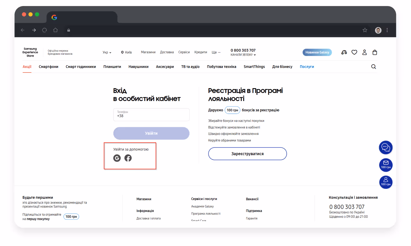Open the Побутова техніка category

[x=221, y=67]
